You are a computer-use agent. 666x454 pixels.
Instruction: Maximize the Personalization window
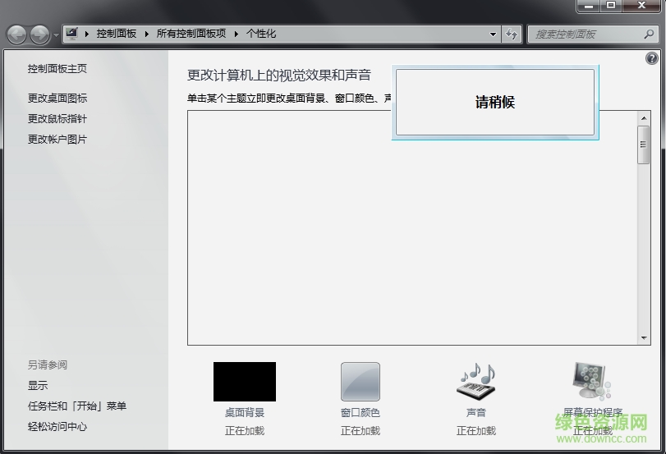point(611,6)
